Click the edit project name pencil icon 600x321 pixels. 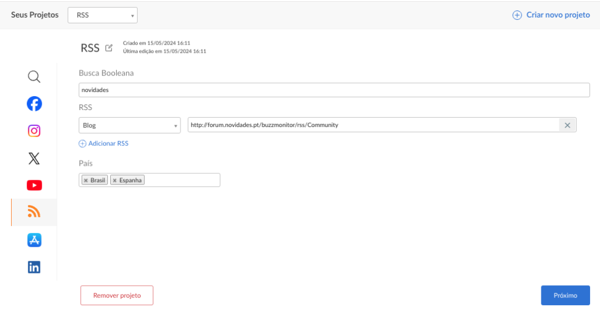[x=109, y=48]
